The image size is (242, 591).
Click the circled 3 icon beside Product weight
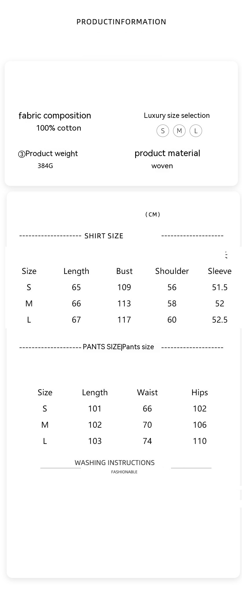point(22,154)
